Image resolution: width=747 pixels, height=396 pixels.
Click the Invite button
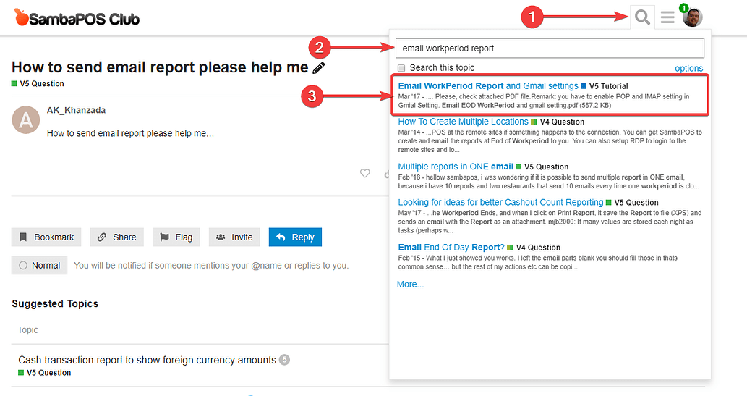[234, 237]
